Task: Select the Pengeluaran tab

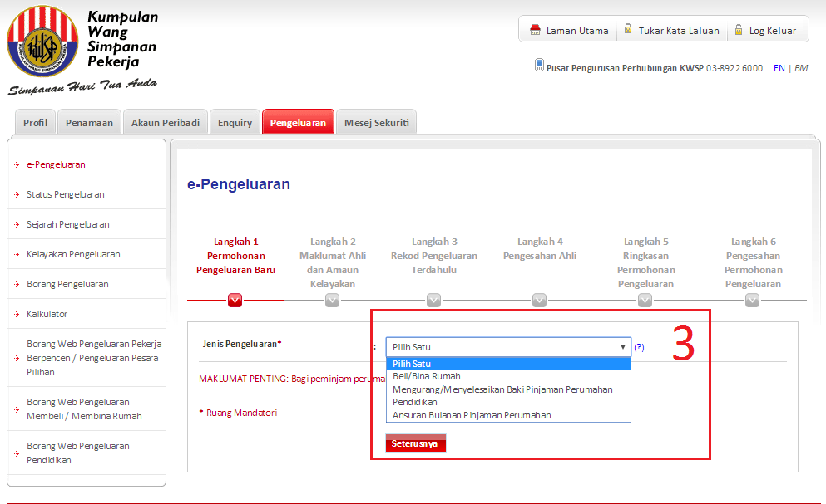Action: (x=298, y=122)
